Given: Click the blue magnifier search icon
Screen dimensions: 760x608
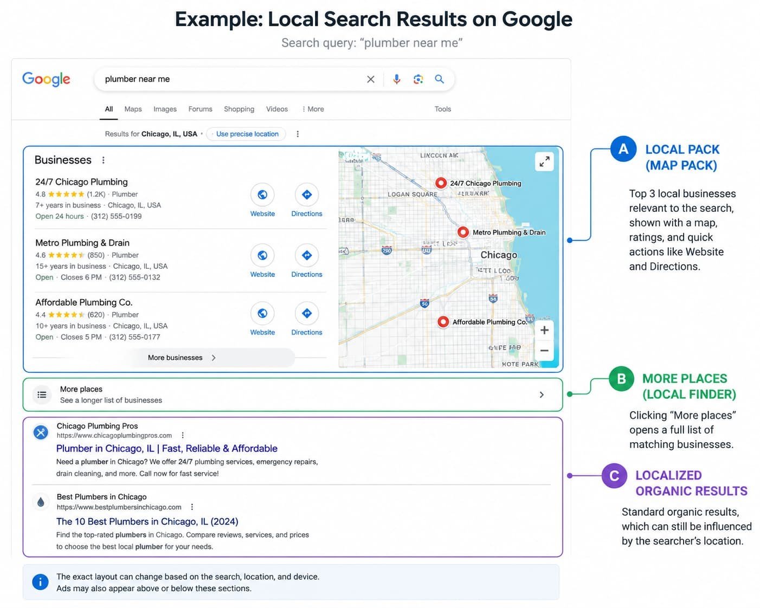Looking at the screenshot, I should pos(440,79).
